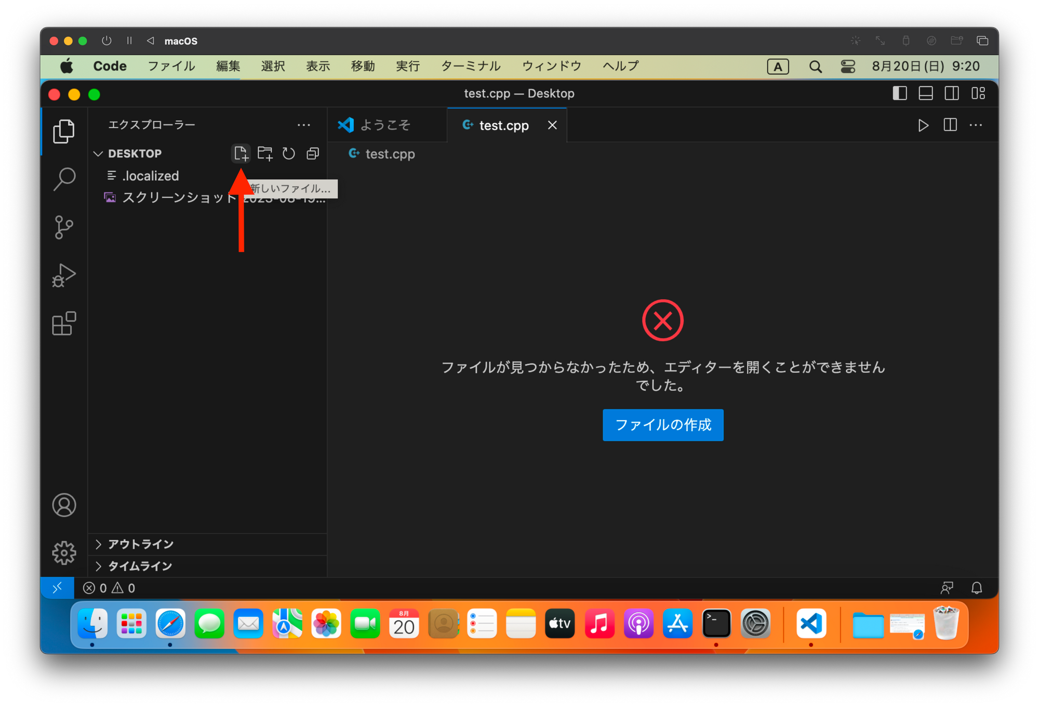Click the Run play icon in editor toolbar
Screen dimensions: 1039x707
923,125
